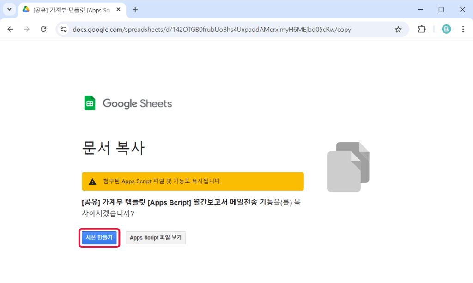Viewport: 473px width, 283px height.
Task: Select the [공유] 가계부 템플릿 tab
Action: pos(69,10)
